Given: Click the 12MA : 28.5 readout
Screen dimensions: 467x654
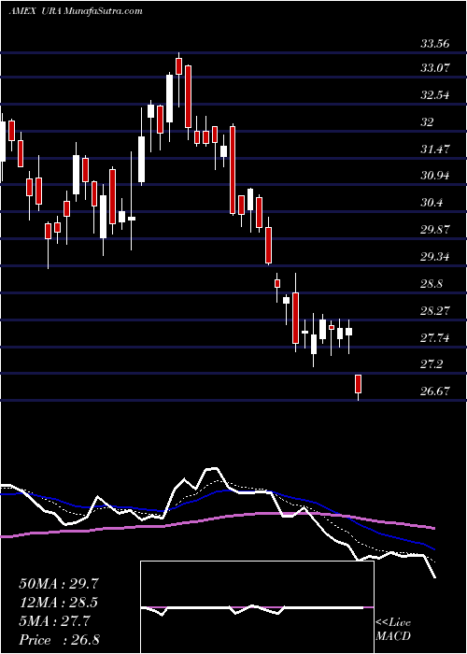Looking at the screenshot, I should pos(58,603).
